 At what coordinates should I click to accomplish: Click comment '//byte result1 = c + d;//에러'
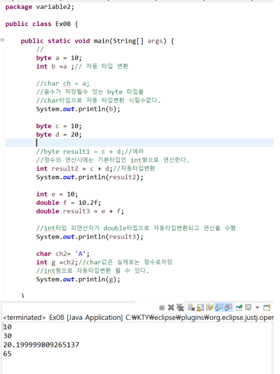[x=90, y=152]
